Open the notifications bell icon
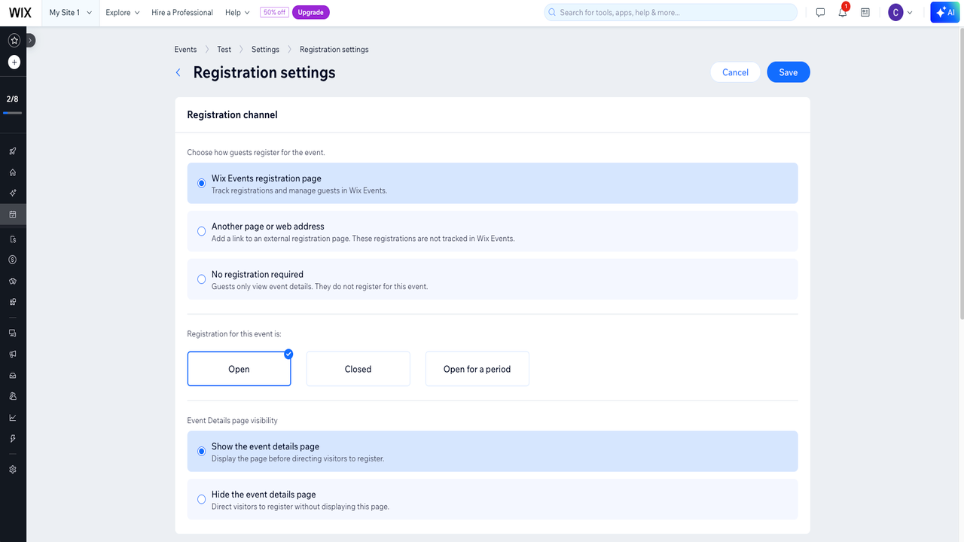Viewport: 964px width, 542px height. point(843,13)
